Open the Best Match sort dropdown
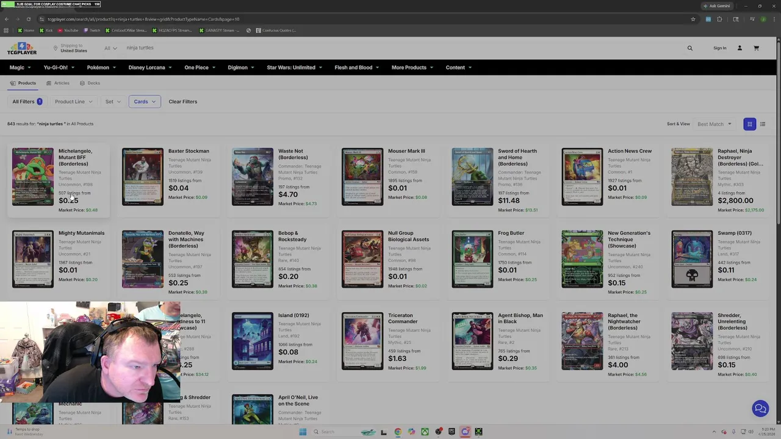 [714, 124]
